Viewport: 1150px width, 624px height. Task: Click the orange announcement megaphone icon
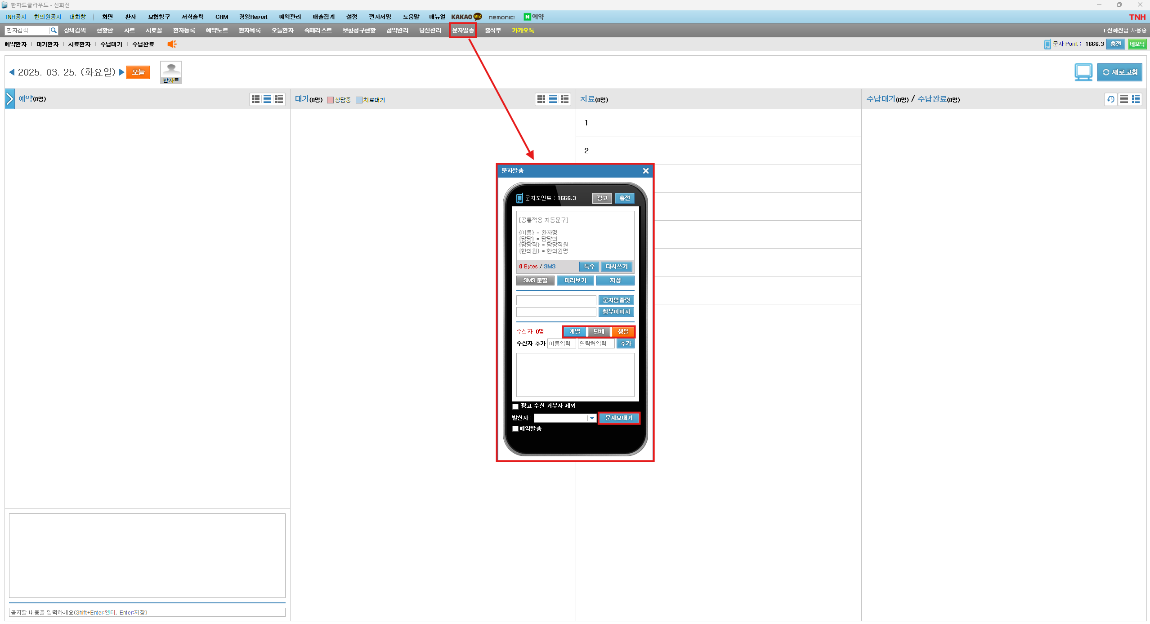coord(172,44)
